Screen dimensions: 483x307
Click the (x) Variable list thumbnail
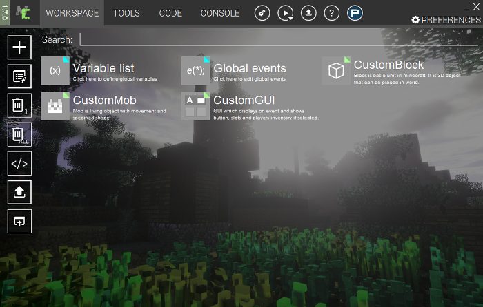(x=55, y=71)
